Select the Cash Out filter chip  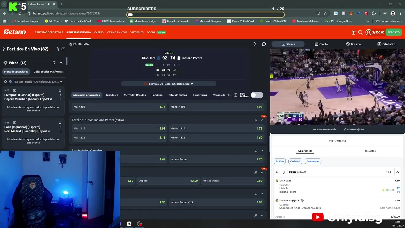coord(295,161)
